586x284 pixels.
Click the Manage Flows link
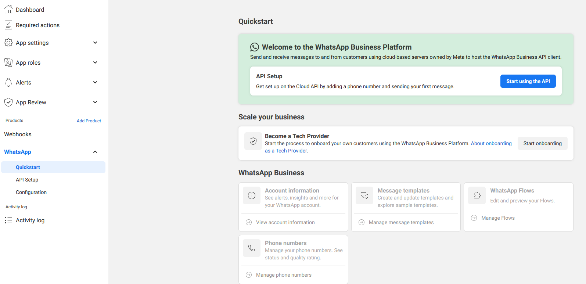click(498, 218)
